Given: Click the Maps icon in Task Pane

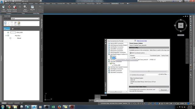Looking at the screenshot, I should pos(19,23).
